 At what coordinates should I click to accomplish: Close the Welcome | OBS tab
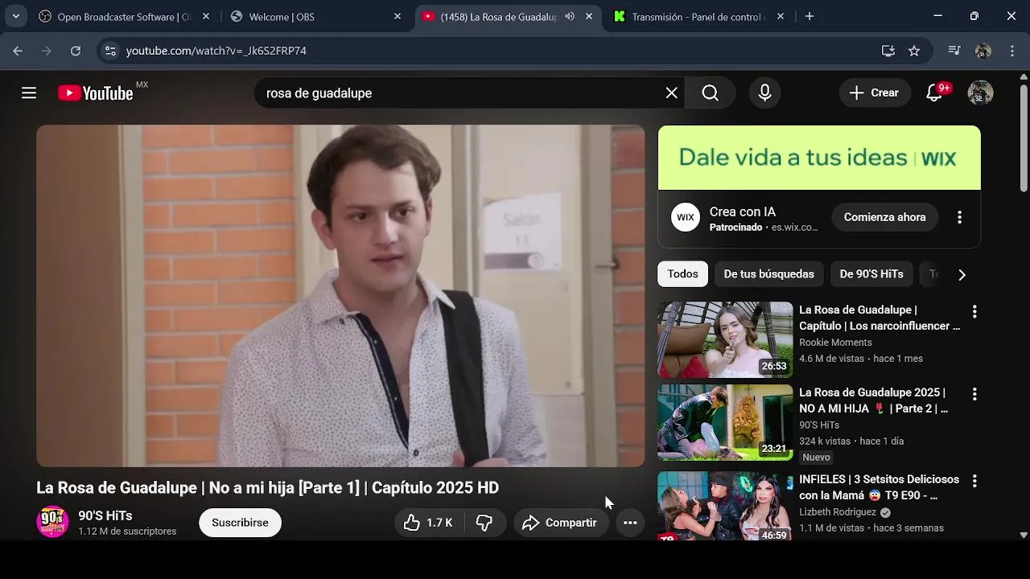(398, 16)
